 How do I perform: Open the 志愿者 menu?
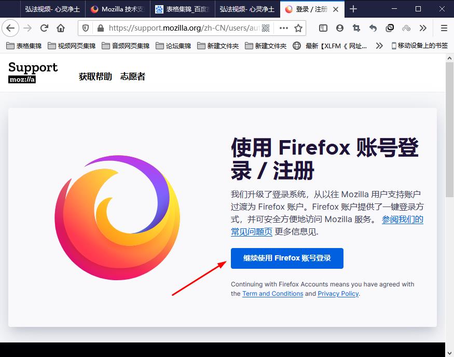(133, 76)
